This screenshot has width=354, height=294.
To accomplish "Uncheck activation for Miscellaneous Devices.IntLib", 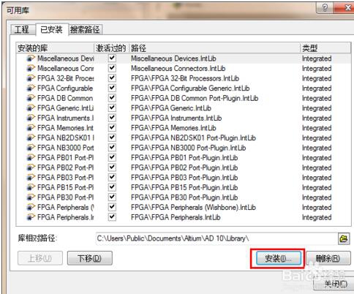I will point(112,59).
